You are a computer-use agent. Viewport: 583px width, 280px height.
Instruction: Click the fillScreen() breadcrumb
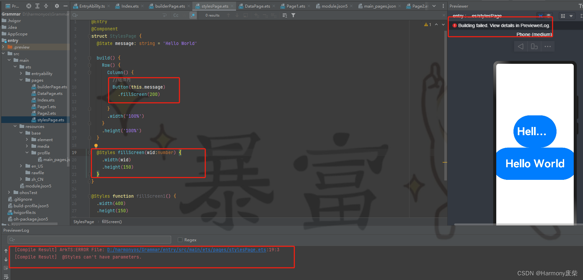pyautogui.click(x=112, y=221)
